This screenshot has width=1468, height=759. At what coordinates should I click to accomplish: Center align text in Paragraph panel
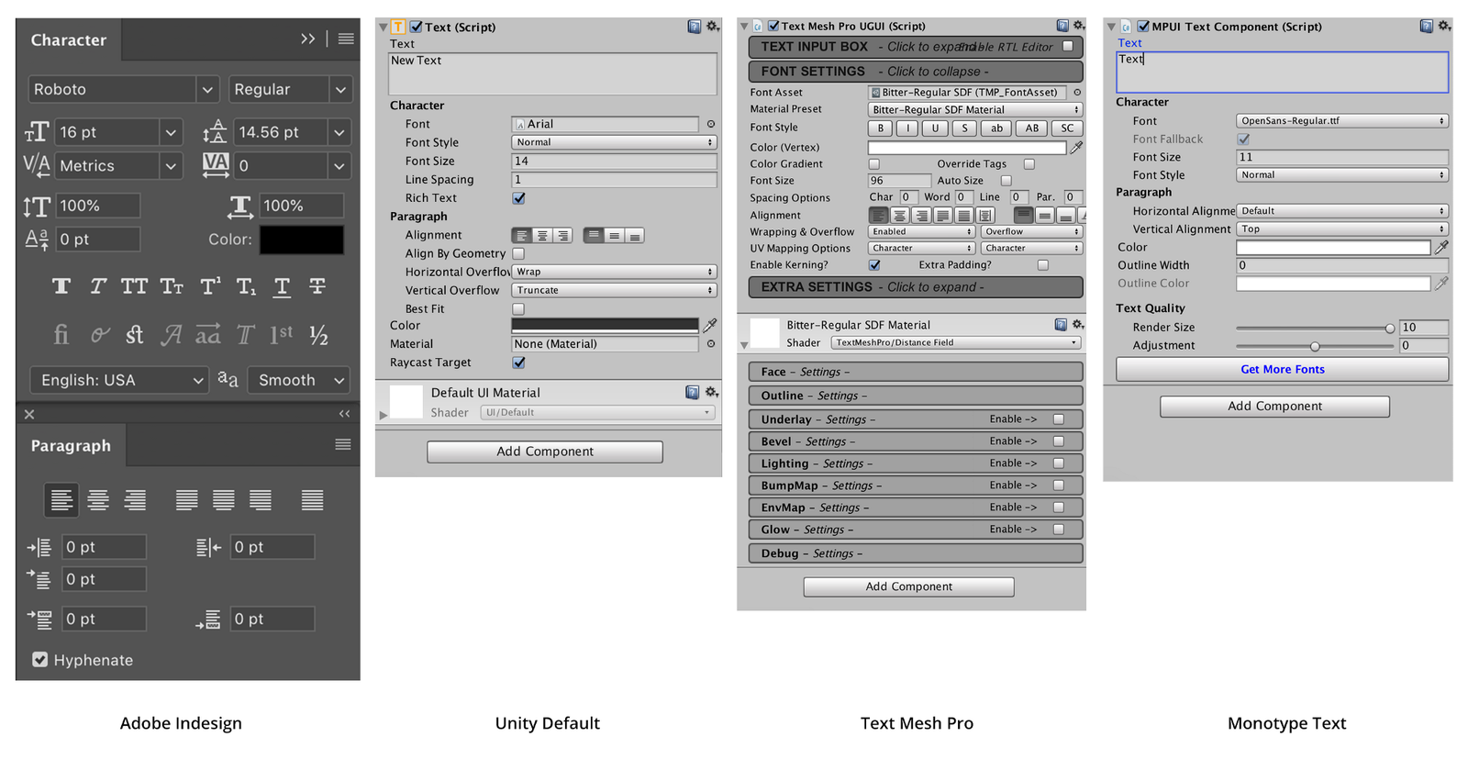coord(98,500)
